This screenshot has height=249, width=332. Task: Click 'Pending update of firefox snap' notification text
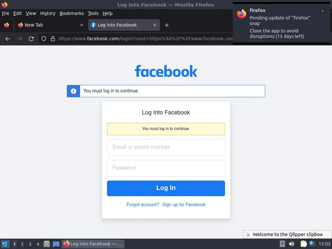tap(280, 20)
